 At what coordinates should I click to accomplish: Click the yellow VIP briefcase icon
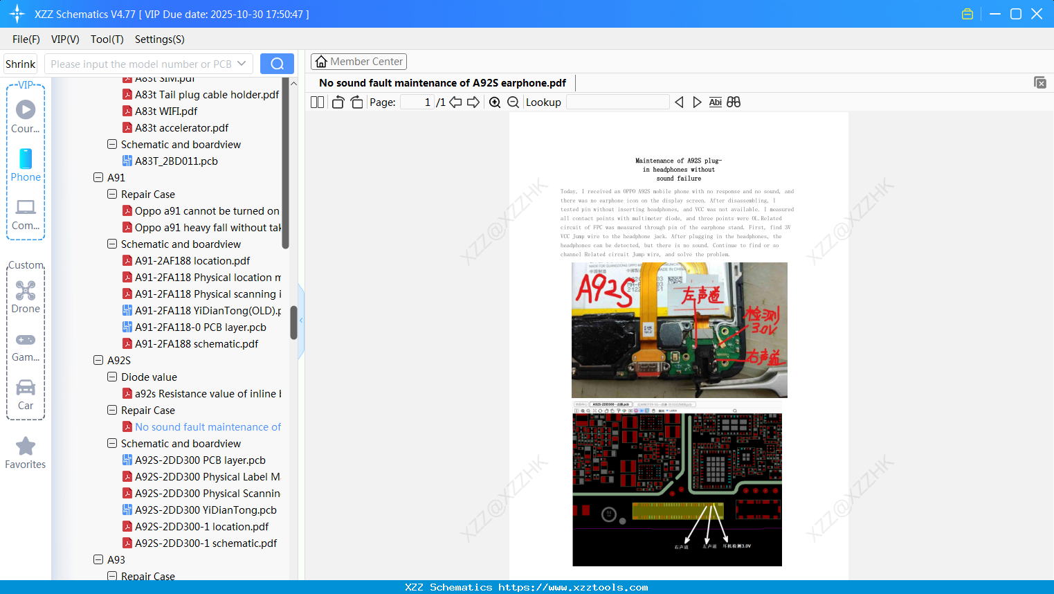[x=967, y=14]
